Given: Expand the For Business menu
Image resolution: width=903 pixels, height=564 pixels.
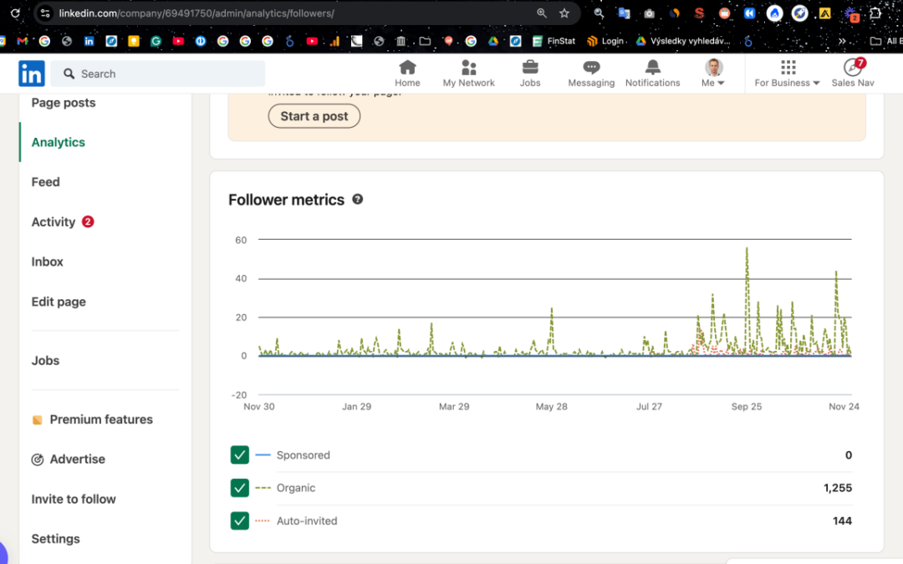Looking at the screenshot, I should (x=787, y=74).
